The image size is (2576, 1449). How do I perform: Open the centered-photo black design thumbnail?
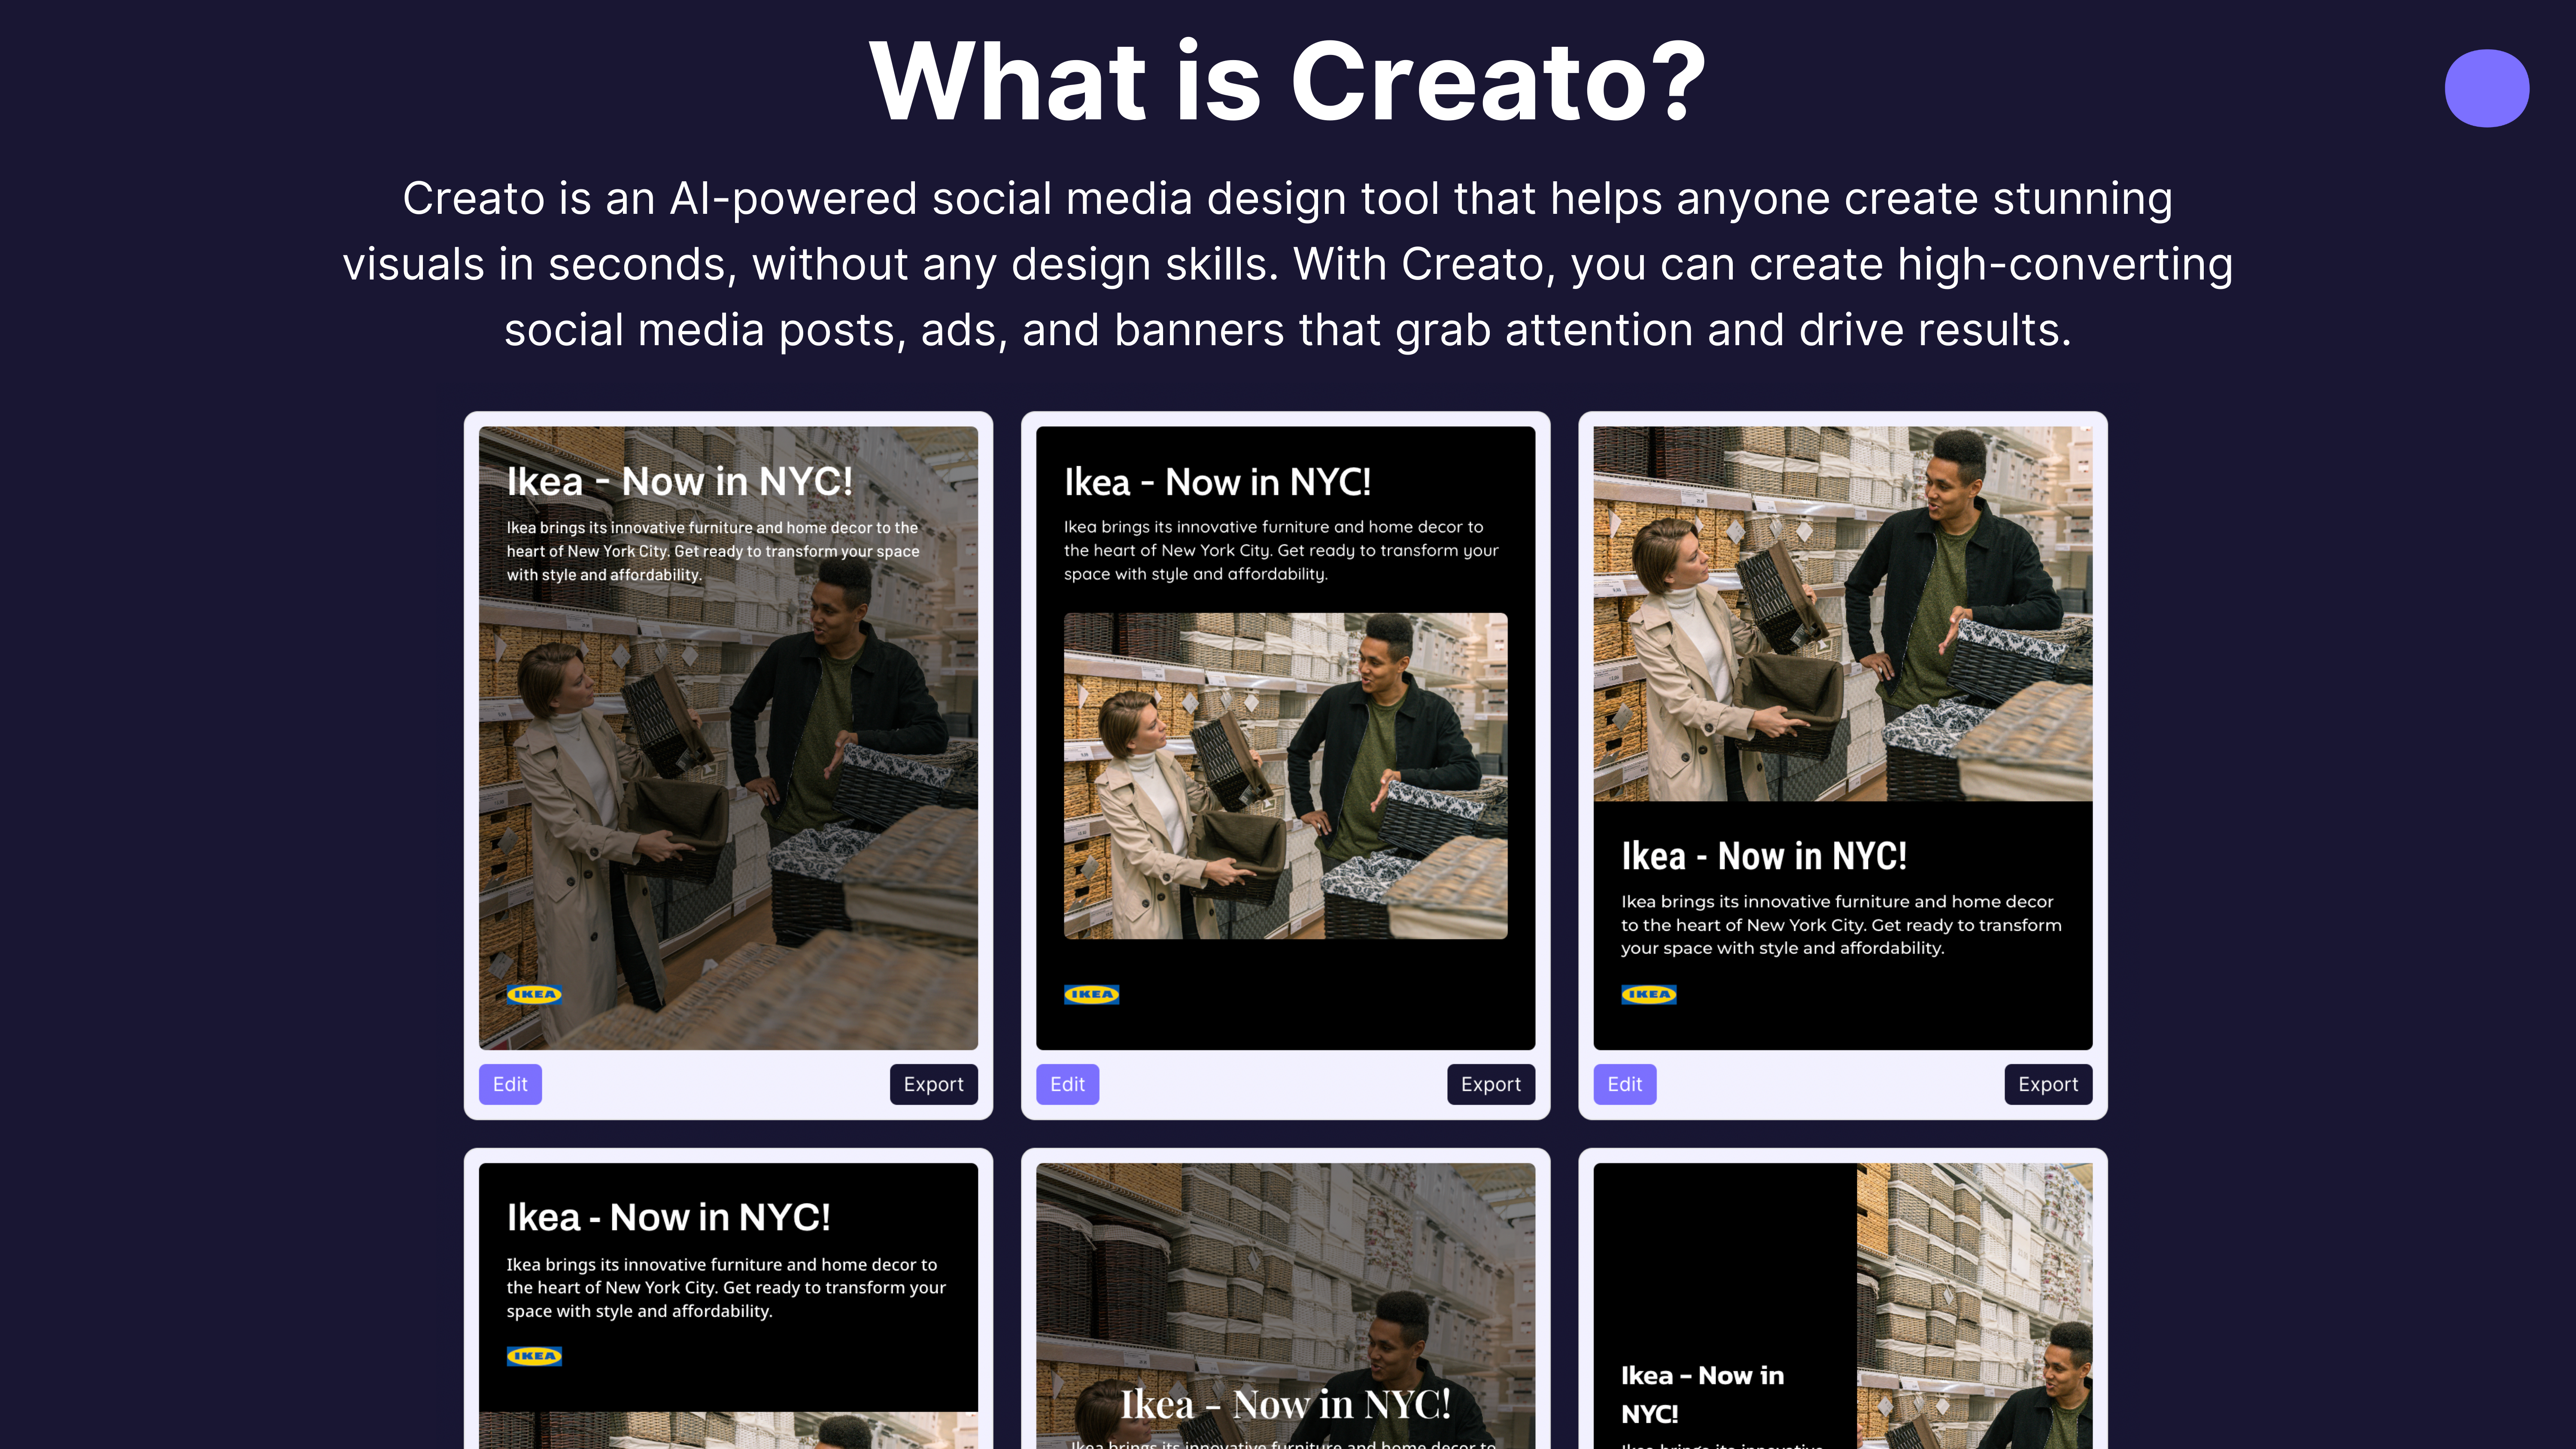1285,738
